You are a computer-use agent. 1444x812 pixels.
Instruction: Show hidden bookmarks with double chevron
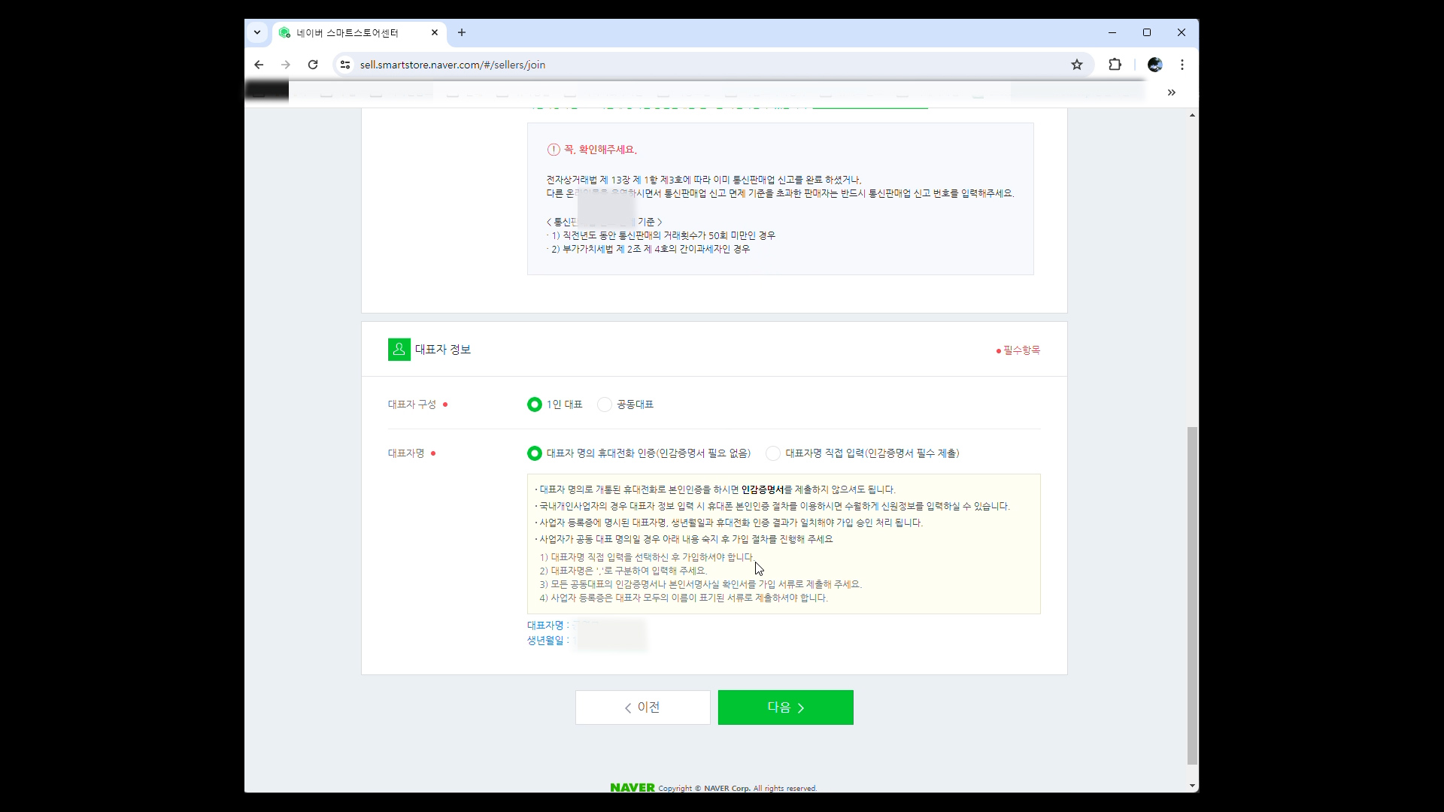pos(1171,92)
